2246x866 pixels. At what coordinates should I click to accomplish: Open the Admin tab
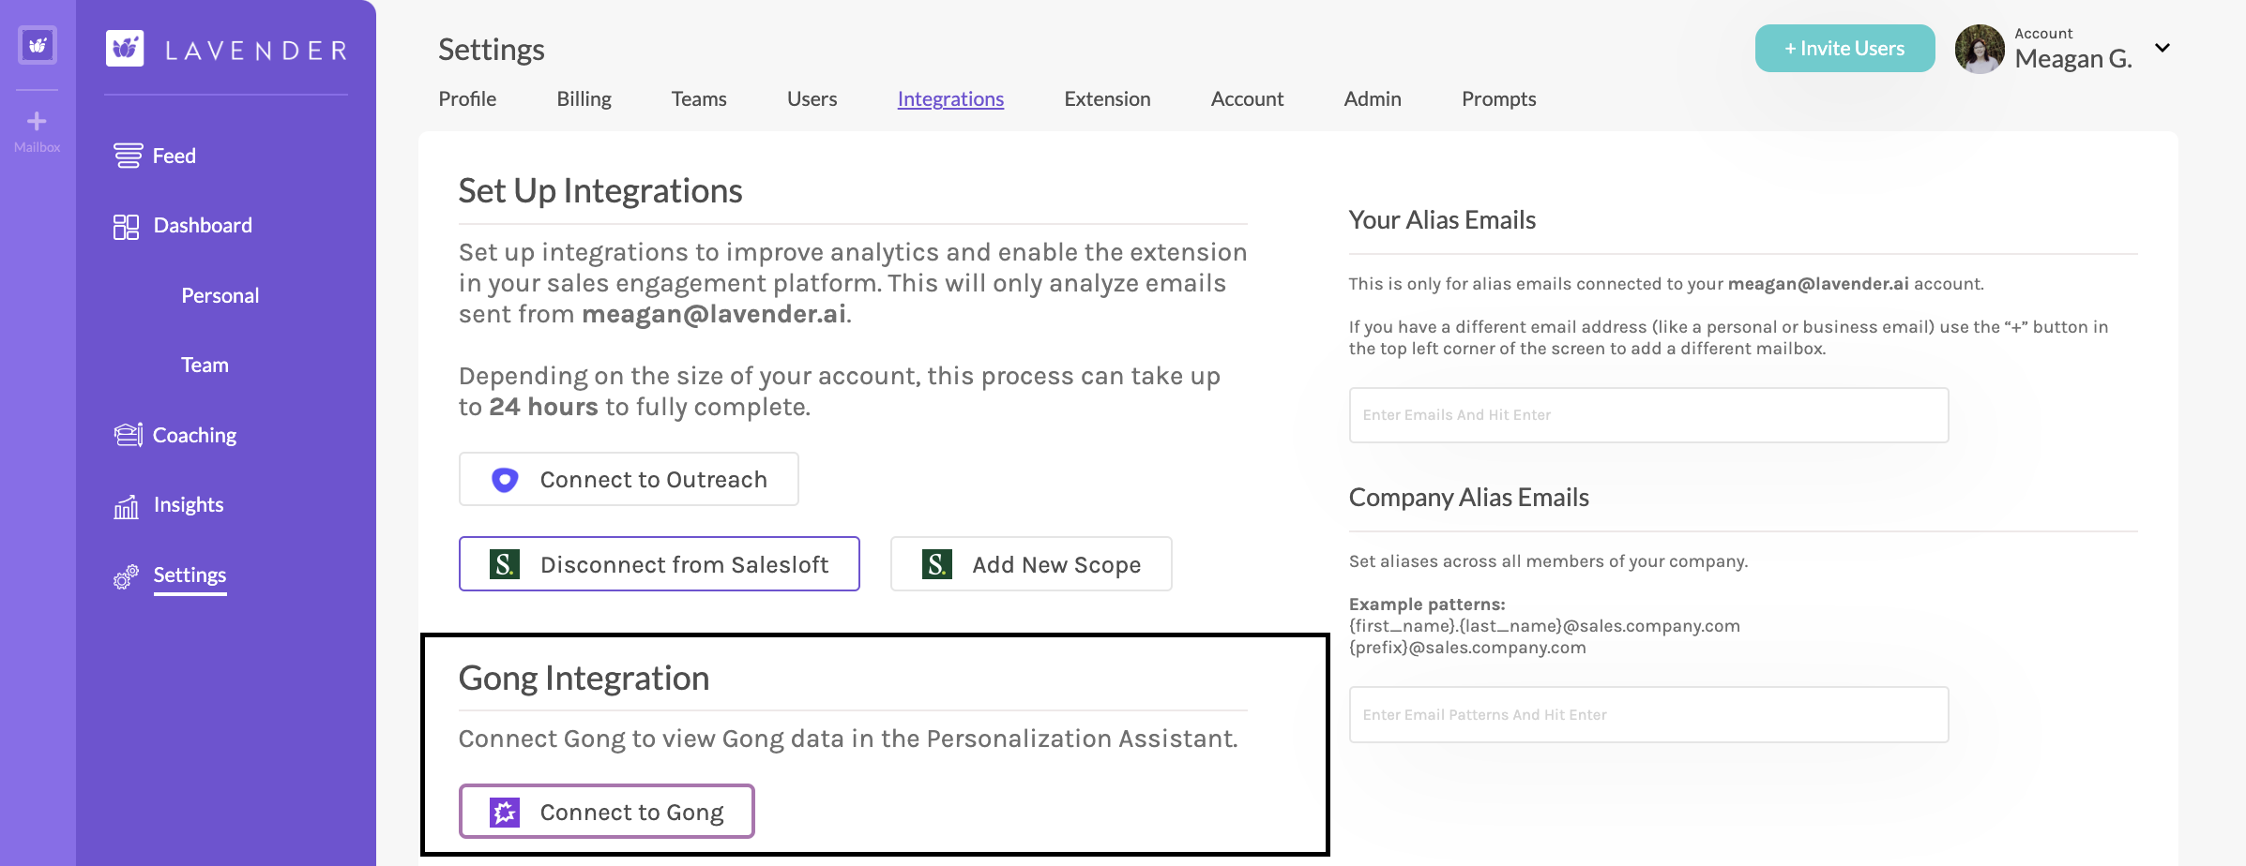1373,98
